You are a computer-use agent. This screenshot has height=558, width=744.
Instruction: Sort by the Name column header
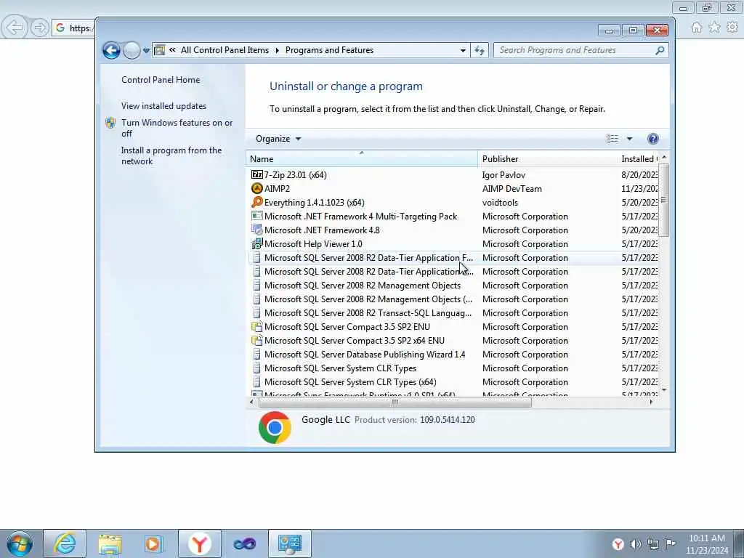[362, 159]
